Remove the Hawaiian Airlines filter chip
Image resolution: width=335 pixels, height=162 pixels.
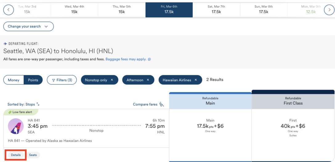point(196,80)
